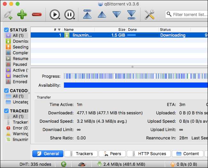Screen dimensions: 208x168
Task: Click the download speed 2.4 MiB/s indicator
Action: [x=121, y=164]
